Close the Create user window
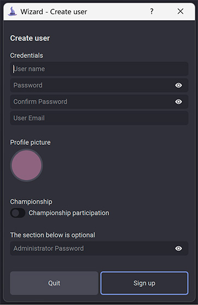This screenshot has height=305, width=198. click(x=180, y=11)
